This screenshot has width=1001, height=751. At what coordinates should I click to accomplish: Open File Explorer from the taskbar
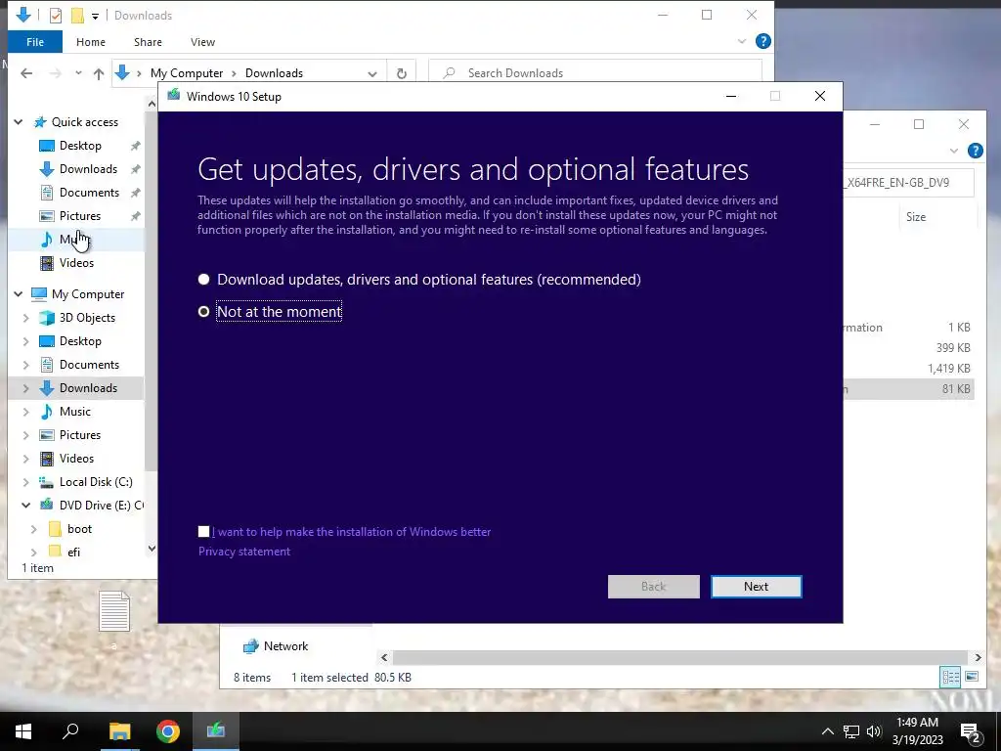pyautogui.click(x=119, y=731)
